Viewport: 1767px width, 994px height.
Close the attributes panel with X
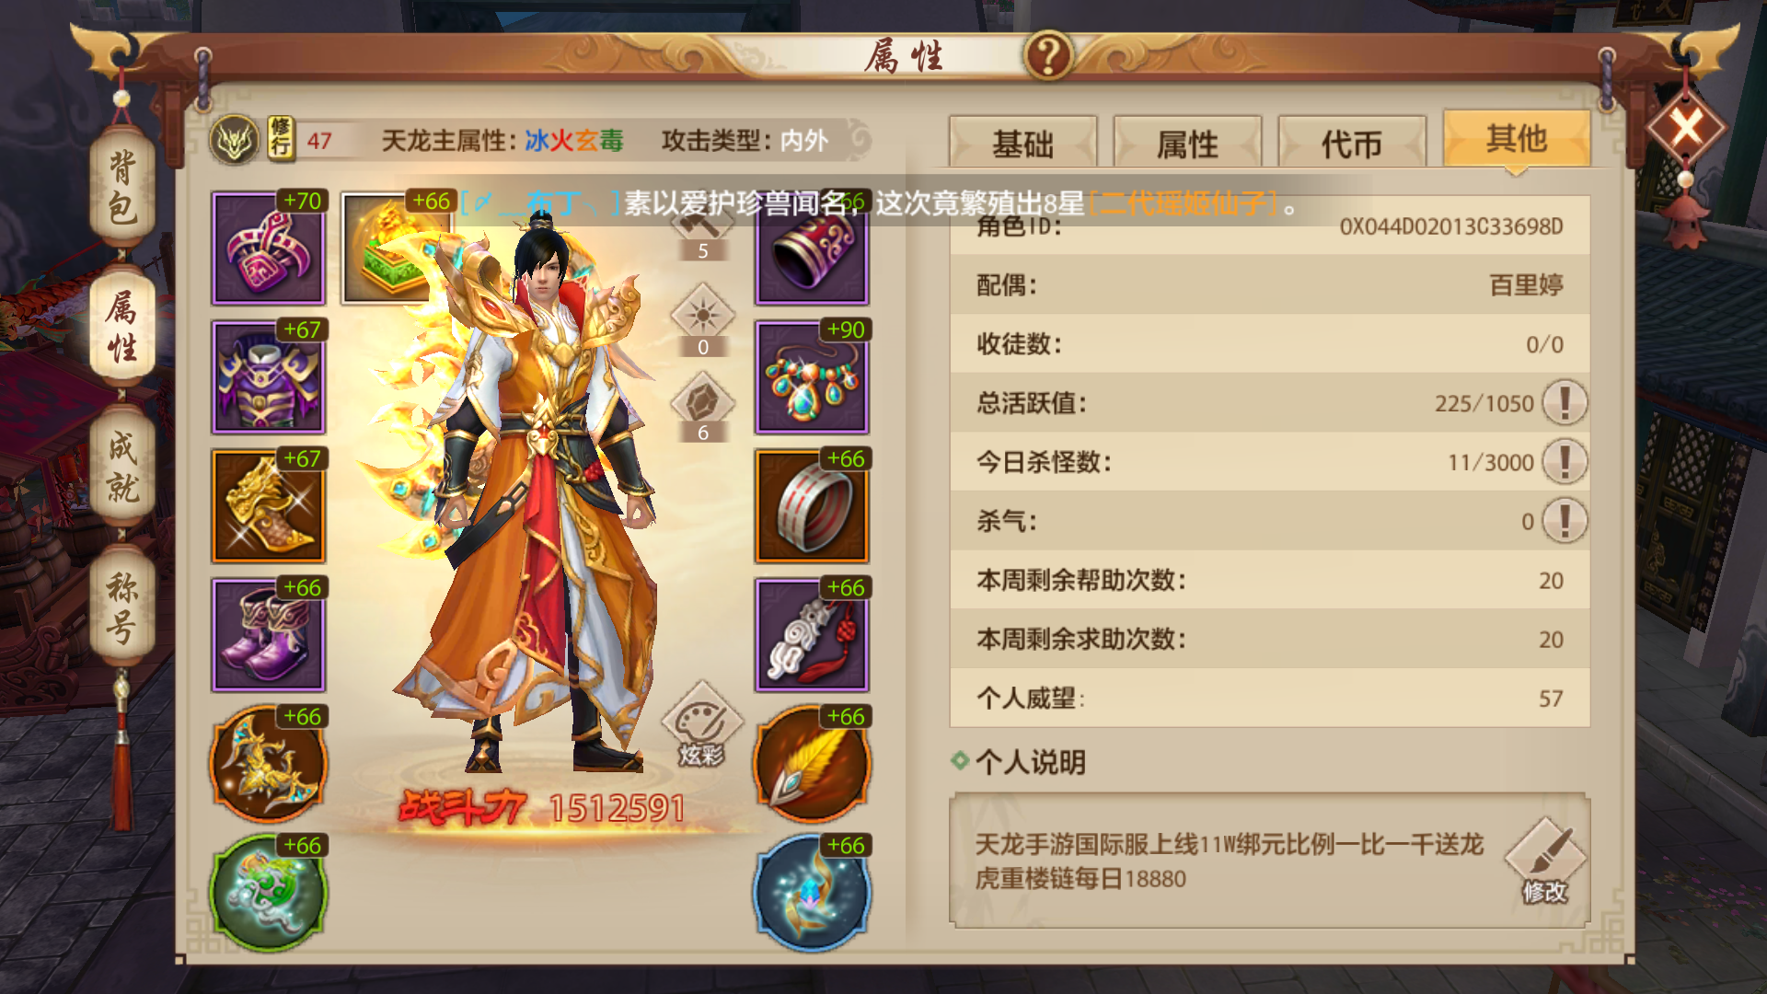[x=1686, y=127]
